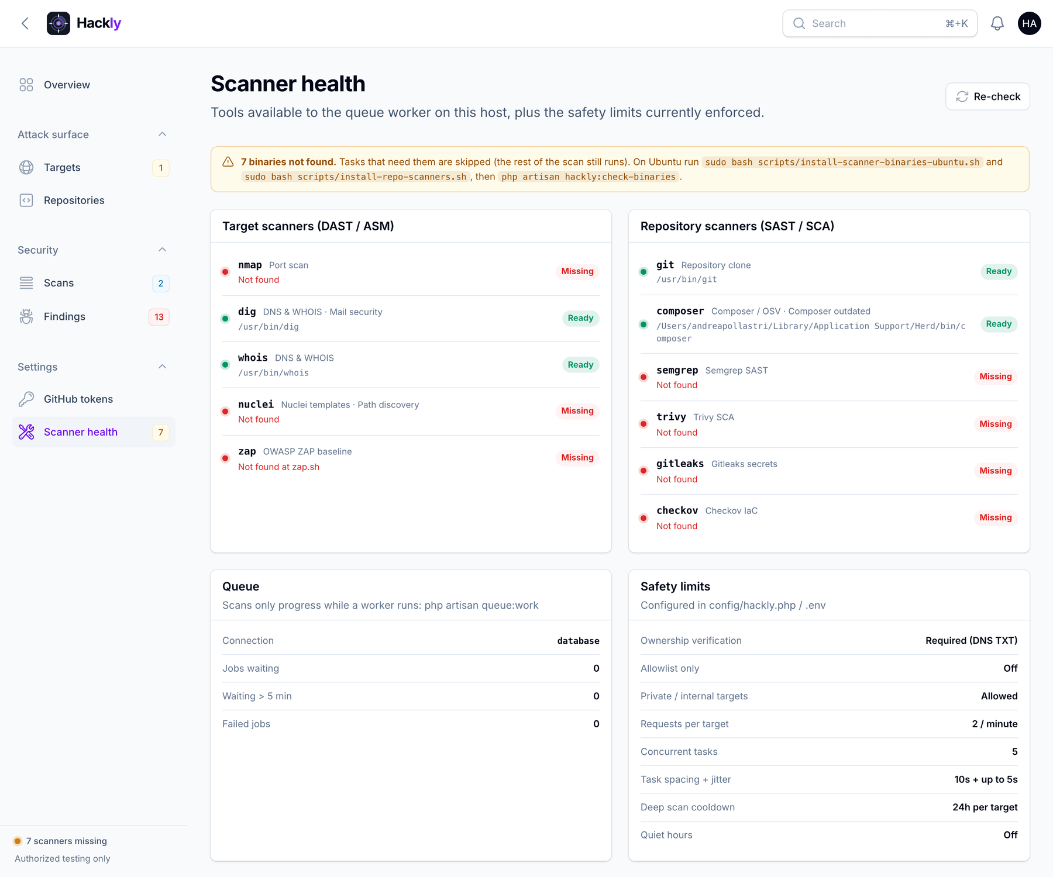Click the Scanner health badge showing 7
This screenshot has width=1053, height=877.
pyautogui.click(x=161, y=433)
